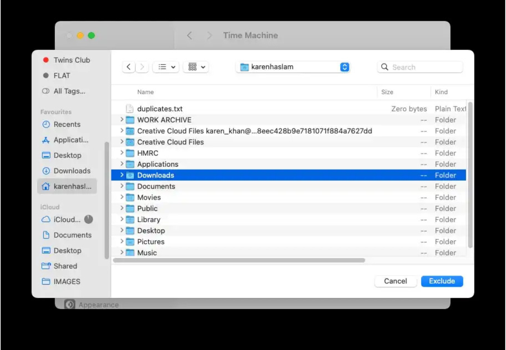Select the FLAT tag in sidebar
This screenshot has height=350, width=506.
click(x=62, y=76)
